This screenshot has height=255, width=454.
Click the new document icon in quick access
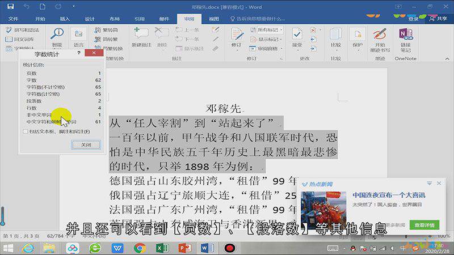click(x=42, y=6)
